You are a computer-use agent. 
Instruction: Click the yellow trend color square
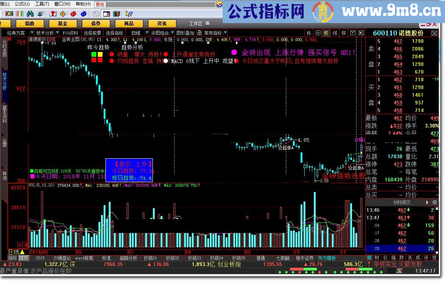coord(100,55)
